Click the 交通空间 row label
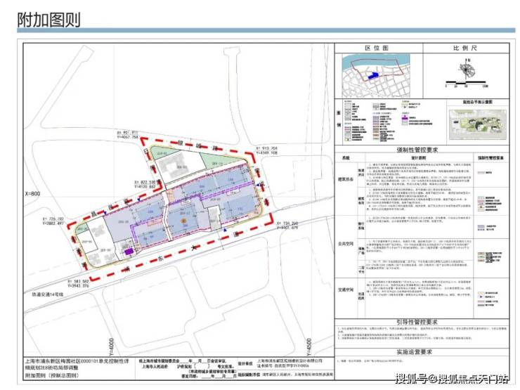The width and height of the screenshot is (520, 390). coord(346,290)
